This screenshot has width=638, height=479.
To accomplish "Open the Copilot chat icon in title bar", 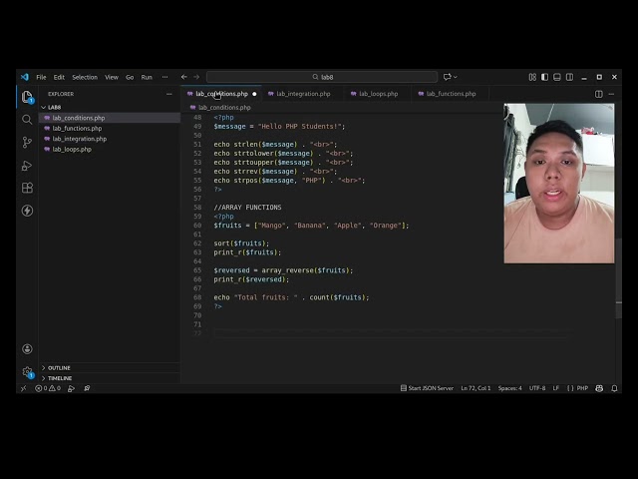I will 448,77.
